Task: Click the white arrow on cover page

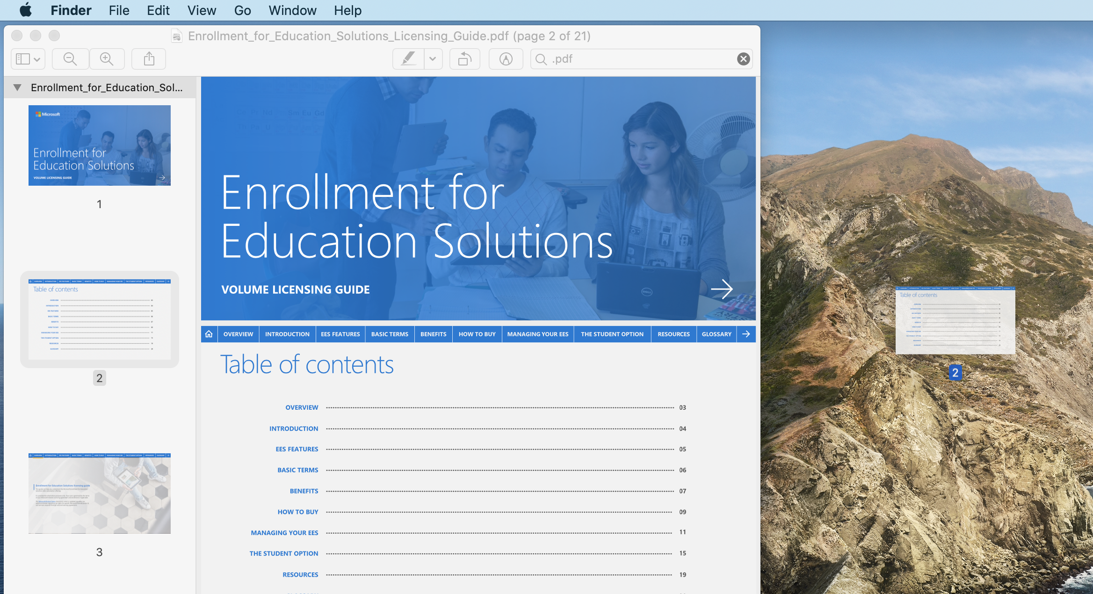Action: click(x=721, y=289)
